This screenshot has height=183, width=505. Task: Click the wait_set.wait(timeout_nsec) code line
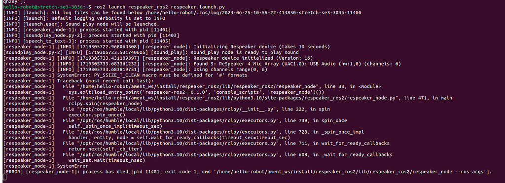click(x=107, y=160)
